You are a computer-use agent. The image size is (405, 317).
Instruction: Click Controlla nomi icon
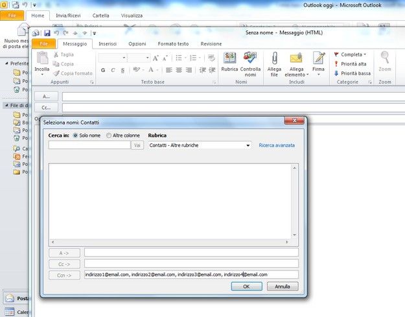pos(250,60)
